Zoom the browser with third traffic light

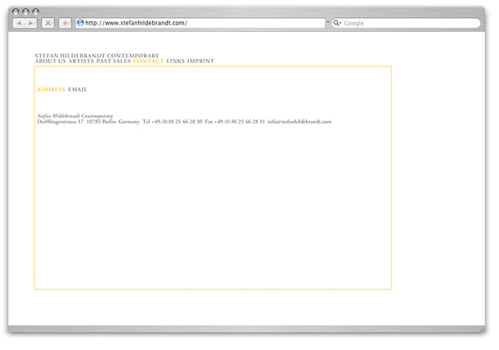(x=36, y=11)
